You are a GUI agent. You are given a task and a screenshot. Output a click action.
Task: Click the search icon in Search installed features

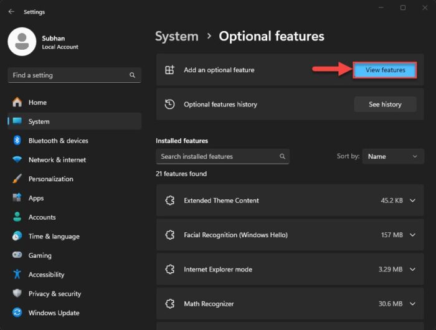click(282, 156)
